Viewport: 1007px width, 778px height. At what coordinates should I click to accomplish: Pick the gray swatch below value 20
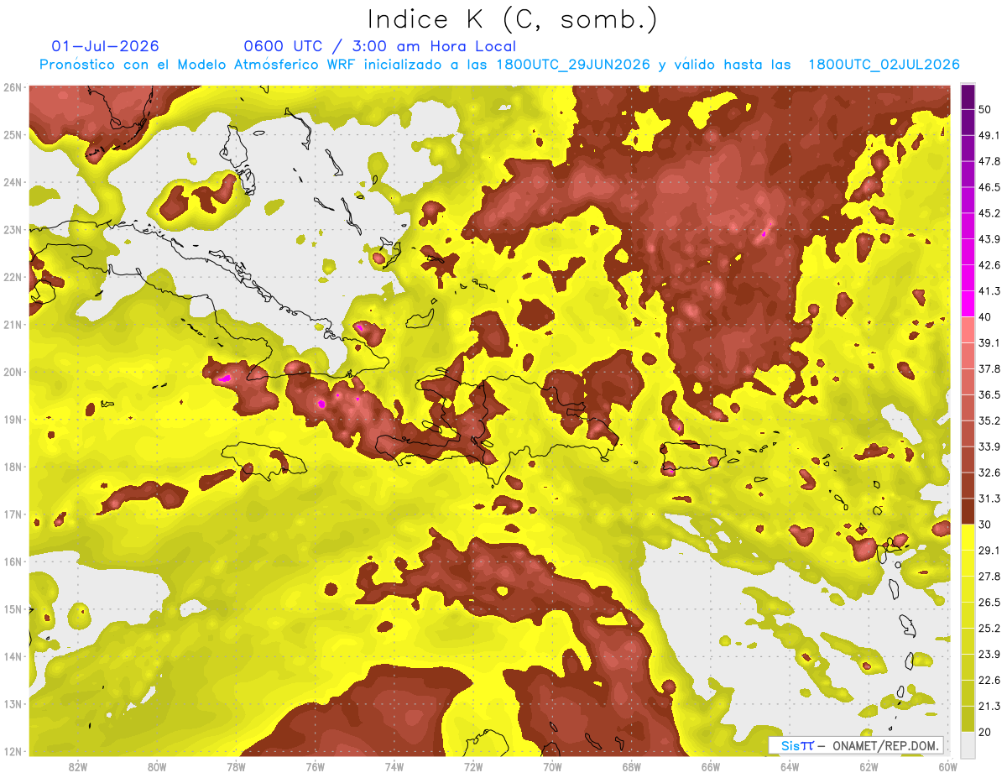click(x=968, y=744)
